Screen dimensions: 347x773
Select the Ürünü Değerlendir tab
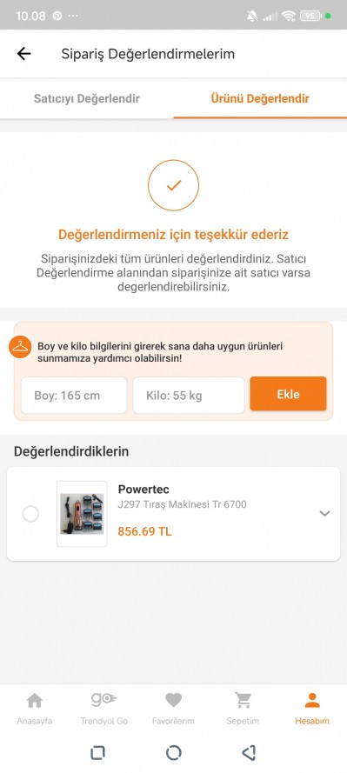(x=260, y=98)
